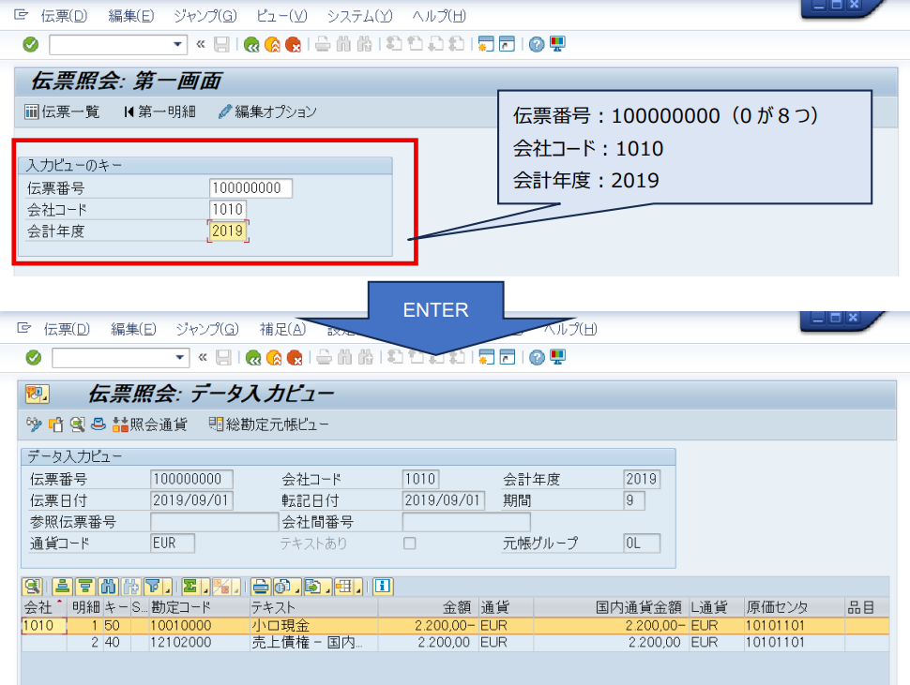The width and height of the screenshot is (910, 685).
Task: Click the orange Exit icon in upper window
Action: [x=272, y=44]
